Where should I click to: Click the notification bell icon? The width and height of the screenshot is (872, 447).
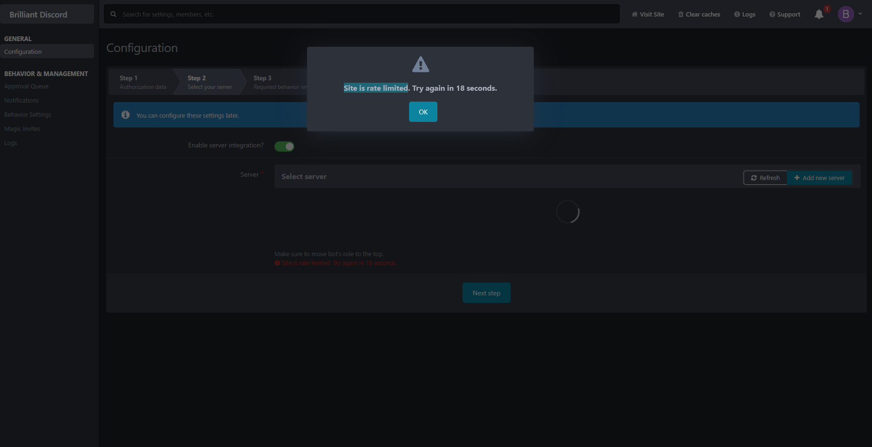pyautogui.click(x=819, y=15)
